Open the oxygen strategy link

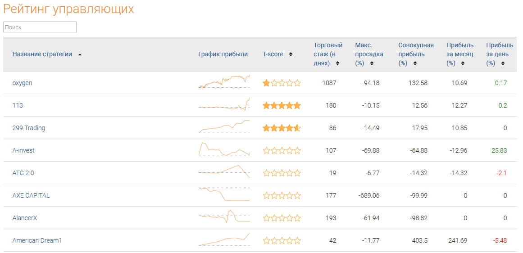click(x=22, y=83)
